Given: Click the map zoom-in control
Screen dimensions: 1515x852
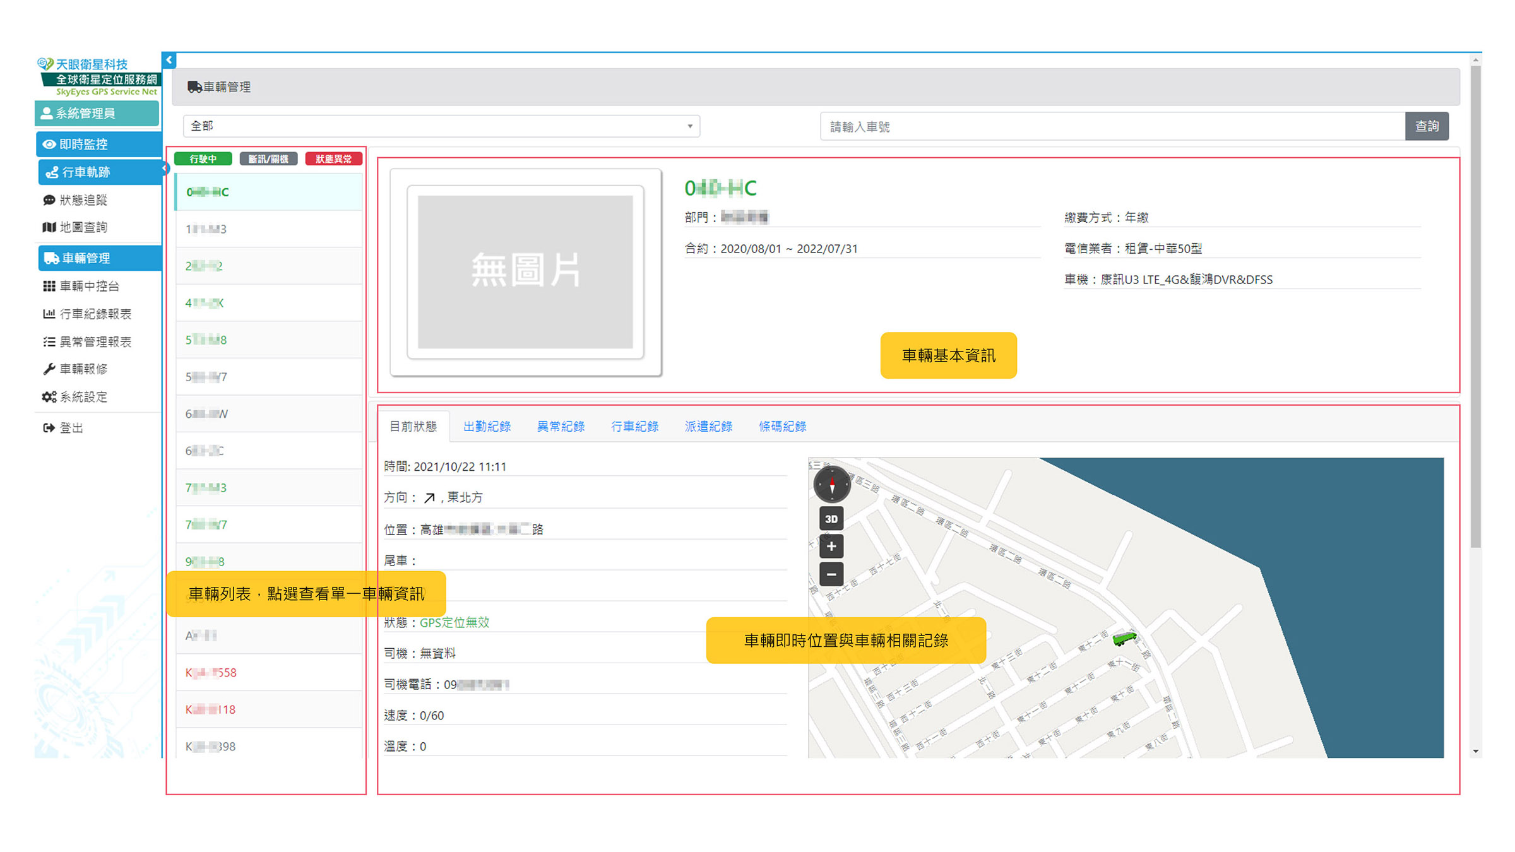Looking at the screenshot, I should 831,547.
